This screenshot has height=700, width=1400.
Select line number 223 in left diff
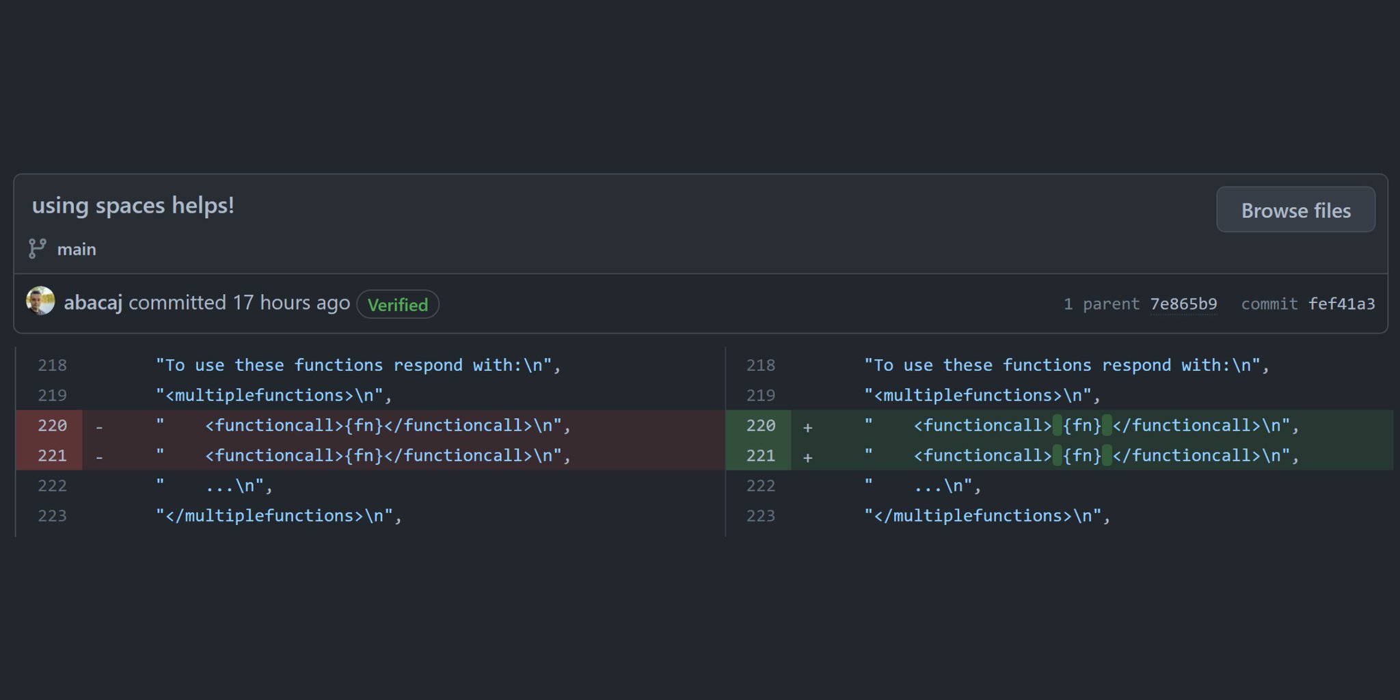52,515
